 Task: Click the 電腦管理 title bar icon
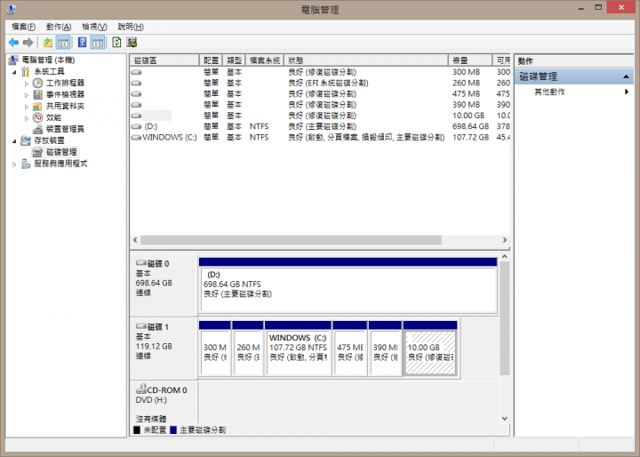pyautogui.click(x=12, y=9)
